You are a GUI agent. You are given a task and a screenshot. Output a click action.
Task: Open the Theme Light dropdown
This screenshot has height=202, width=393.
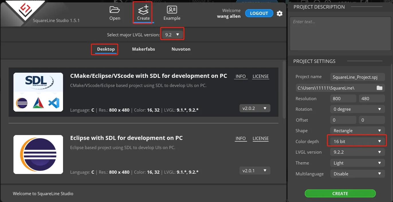point(357,163)
